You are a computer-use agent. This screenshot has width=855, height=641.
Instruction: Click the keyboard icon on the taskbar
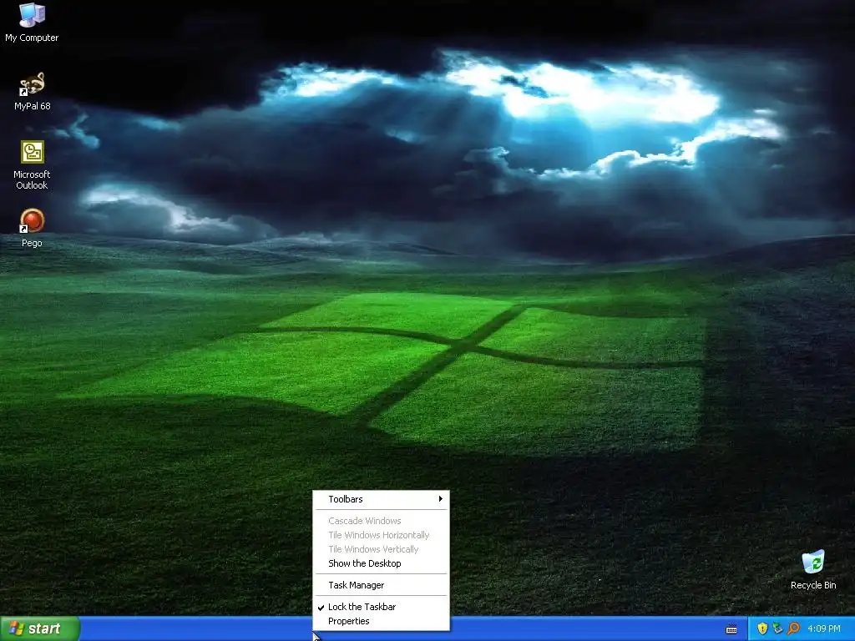(x=731, y=629)
